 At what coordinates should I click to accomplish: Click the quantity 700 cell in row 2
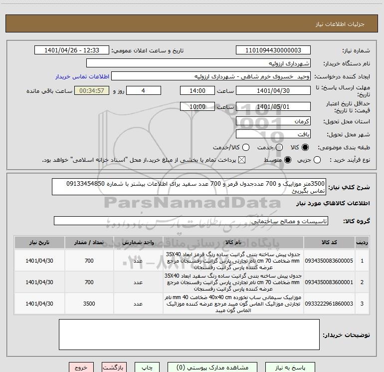[x=89, y=282]
